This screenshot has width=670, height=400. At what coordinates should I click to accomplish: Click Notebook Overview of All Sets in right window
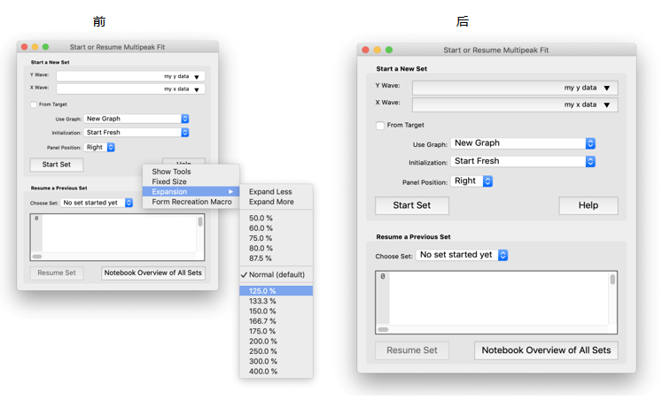[546, 350]
